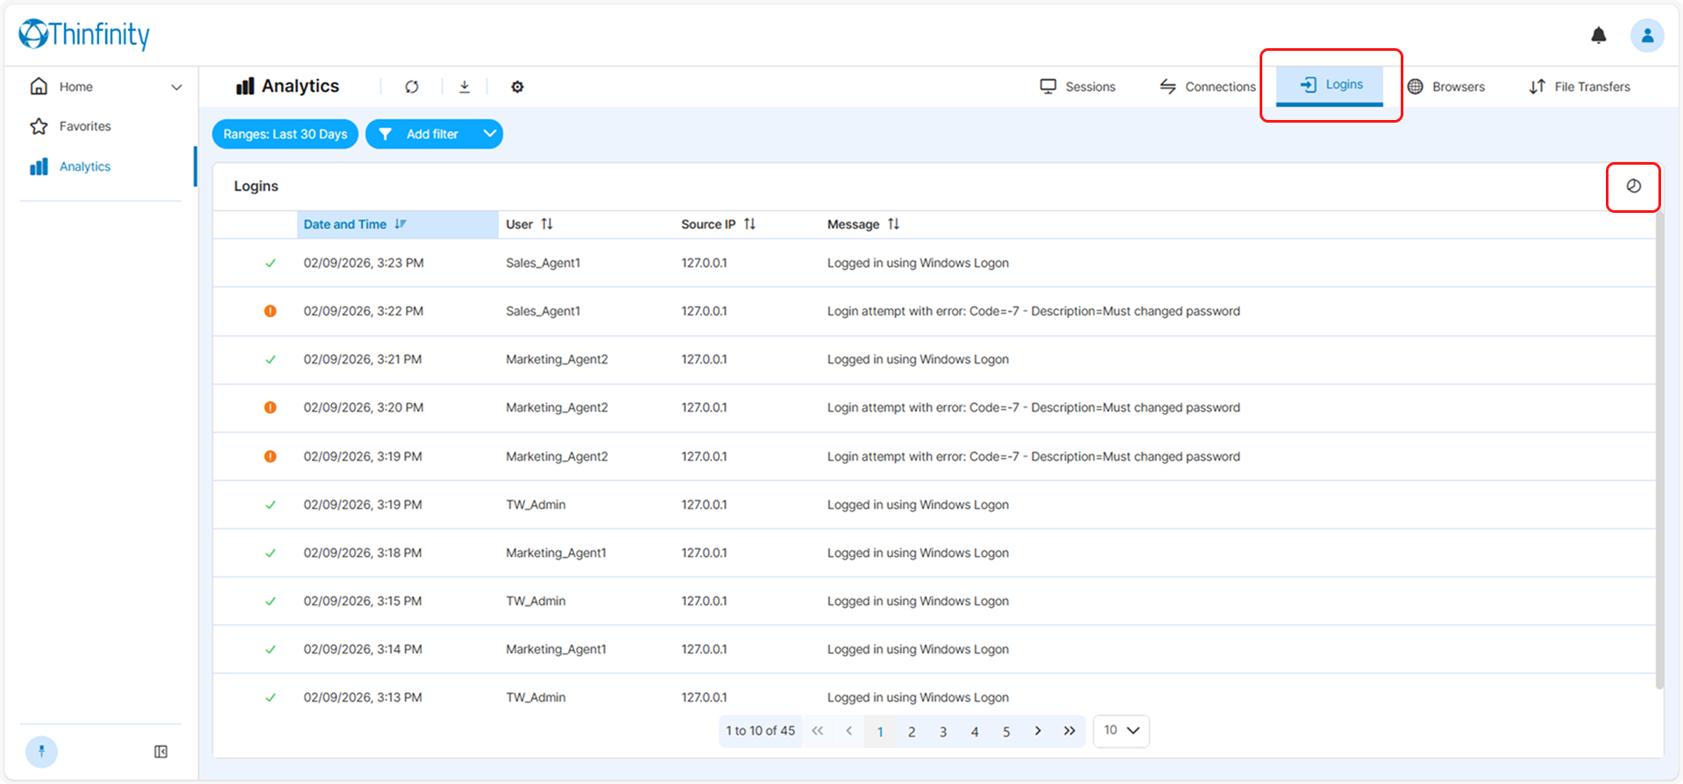Open Favorites in the sidebar

tap(85, 126)
